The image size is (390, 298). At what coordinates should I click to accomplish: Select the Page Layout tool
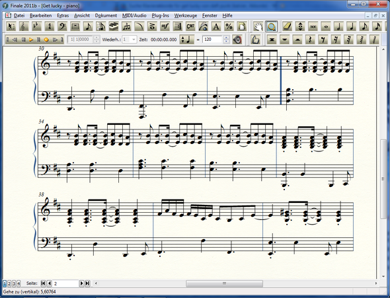(x=241, y=26)
